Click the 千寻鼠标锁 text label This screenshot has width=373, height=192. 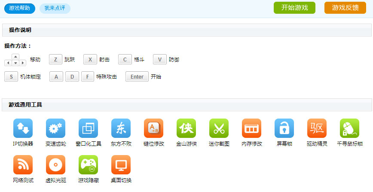click(x=350, y=144)
